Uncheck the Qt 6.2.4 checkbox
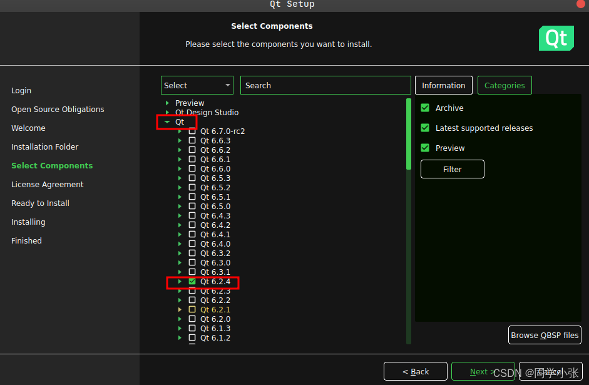The height and width of the screenshot is (385, 589). pyautogui.click(x=192, y=281)
